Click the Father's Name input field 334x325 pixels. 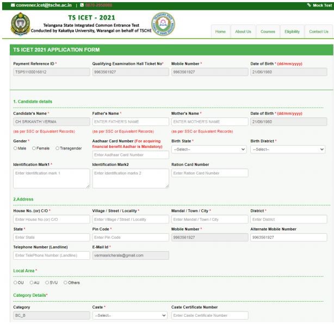pos(131,122)
